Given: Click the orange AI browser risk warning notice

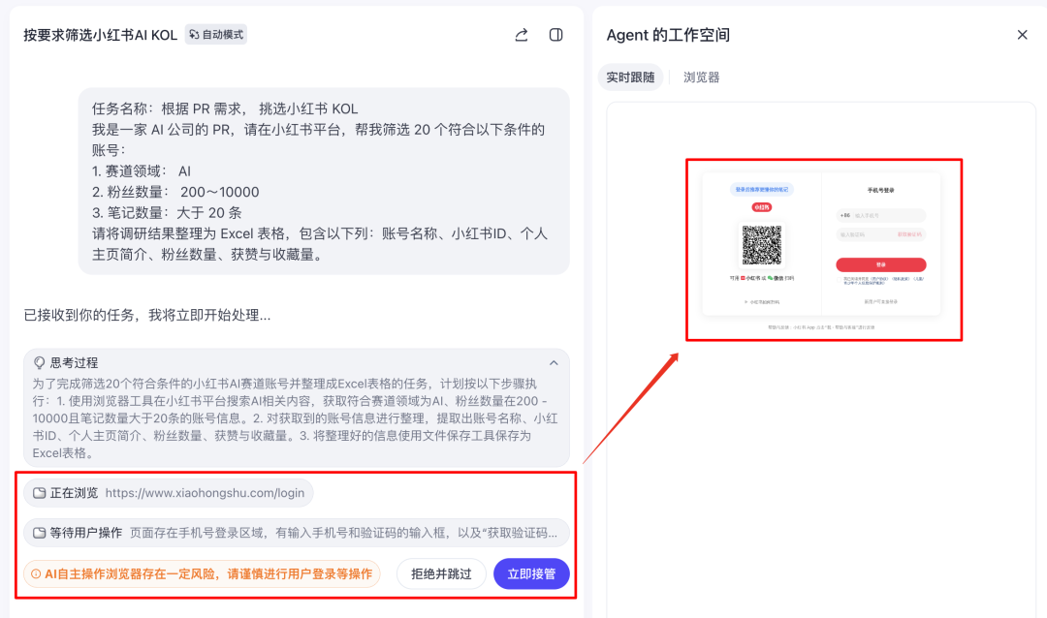Looking at the screenshot, I should [x=202, y=574].
